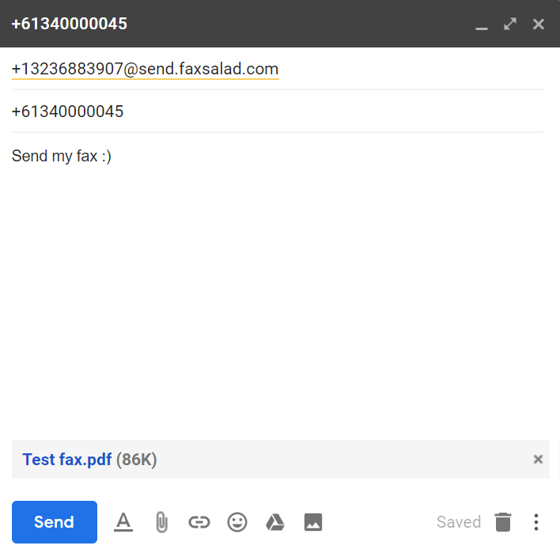Click the paperclip attach files icon

161,522
